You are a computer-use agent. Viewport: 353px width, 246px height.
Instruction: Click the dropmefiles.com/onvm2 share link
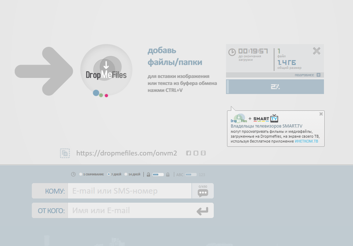[x=127, y=153]
